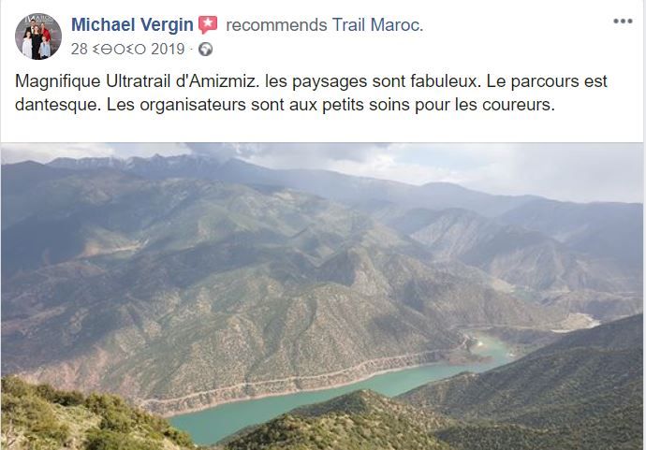Open Michael Vergin's round profile picture
Screen dimensions: 646x450
pos(38,36)
